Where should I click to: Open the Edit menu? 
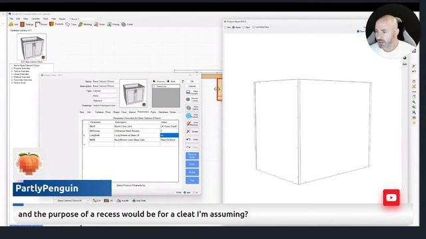click(18, 19)
